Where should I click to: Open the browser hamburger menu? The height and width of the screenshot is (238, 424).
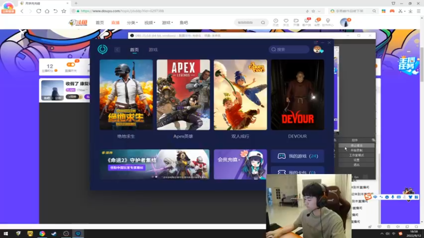click(418, 11)
